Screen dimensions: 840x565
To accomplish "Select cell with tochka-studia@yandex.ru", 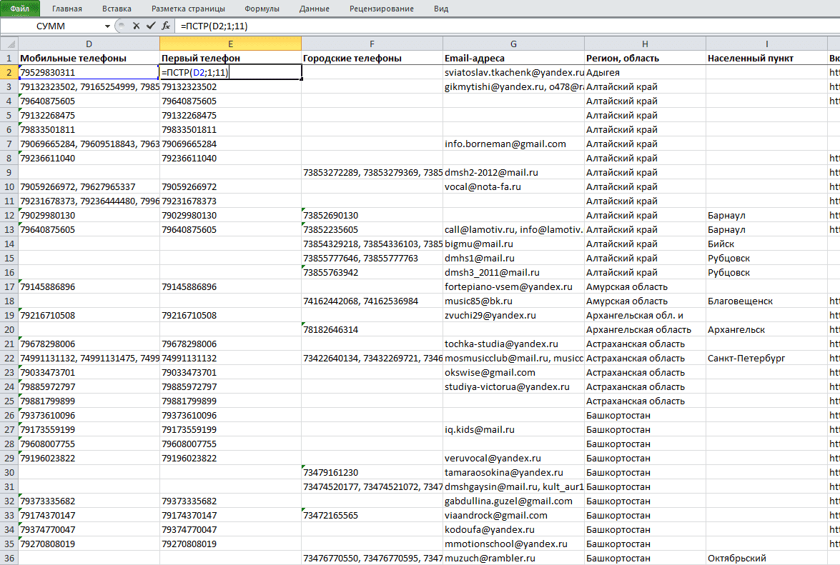I will coord(513,344).
